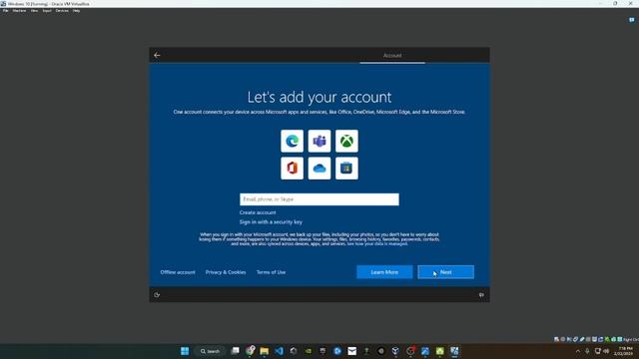
Task: Click the VirtualBox mouse integration status icon
Action: [x=613, y=339]
